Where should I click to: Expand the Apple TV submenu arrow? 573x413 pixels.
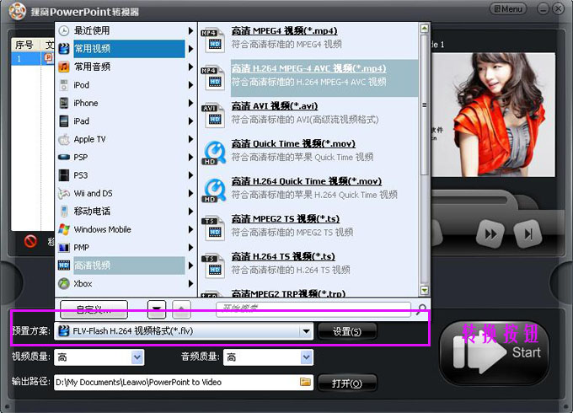point(190,139)
